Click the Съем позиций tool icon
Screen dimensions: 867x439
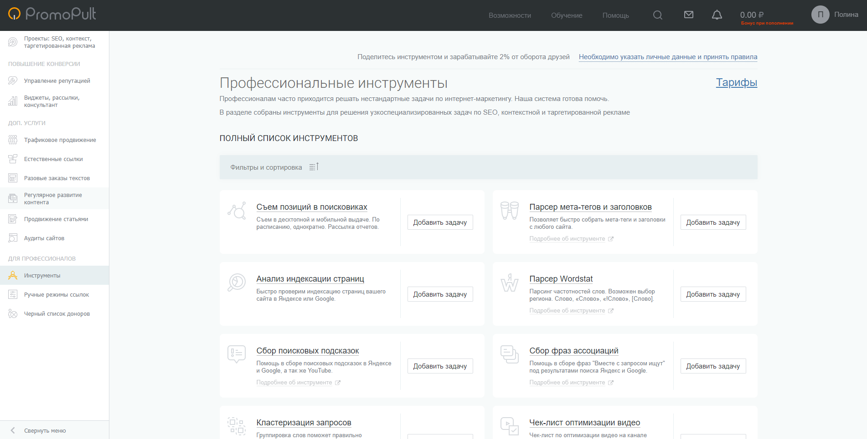point(237,211)
